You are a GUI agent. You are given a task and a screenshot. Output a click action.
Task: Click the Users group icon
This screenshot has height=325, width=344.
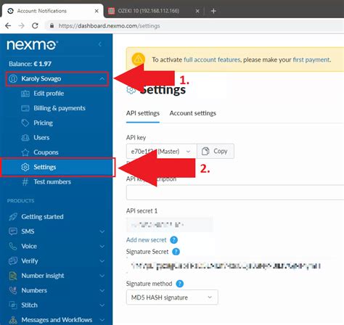(25, 138)
